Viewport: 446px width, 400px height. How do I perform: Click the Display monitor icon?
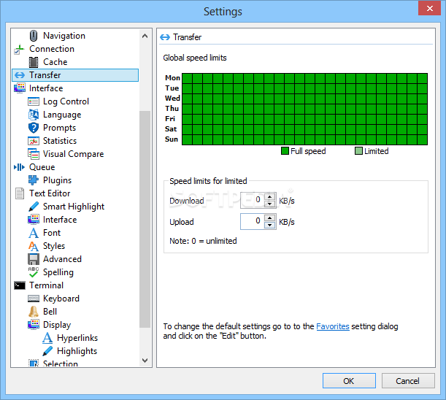[x=34, y=325]
